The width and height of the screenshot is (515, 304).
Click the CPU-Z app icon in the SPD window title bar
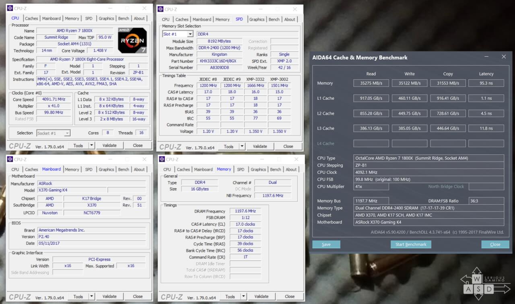pyautogui.click(x=161, y=9)
